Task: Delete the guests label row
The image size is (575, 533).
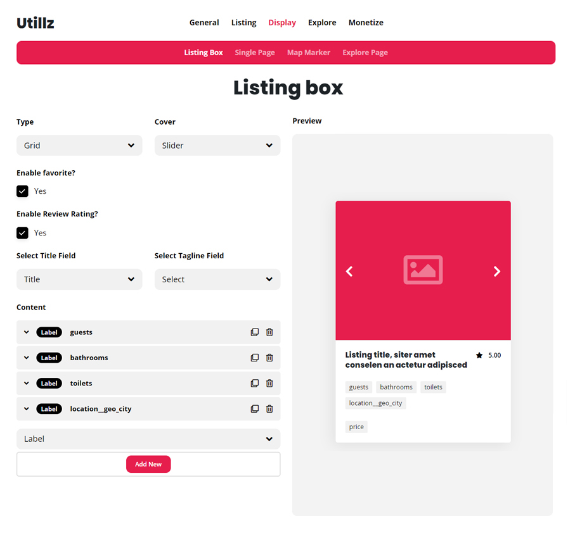Action: pyautogui.click(x=269, y=332)
